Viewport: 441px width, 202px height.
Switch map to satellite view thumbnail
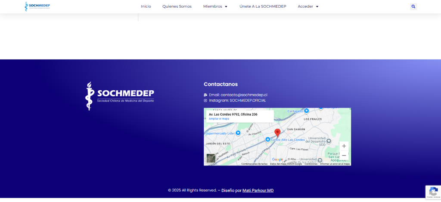211,158
